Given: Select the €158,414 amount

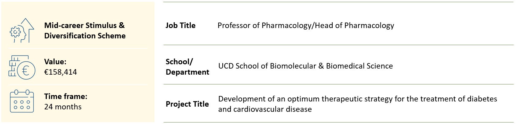Looking at the screenshot, I should click(x=60, y=72).
